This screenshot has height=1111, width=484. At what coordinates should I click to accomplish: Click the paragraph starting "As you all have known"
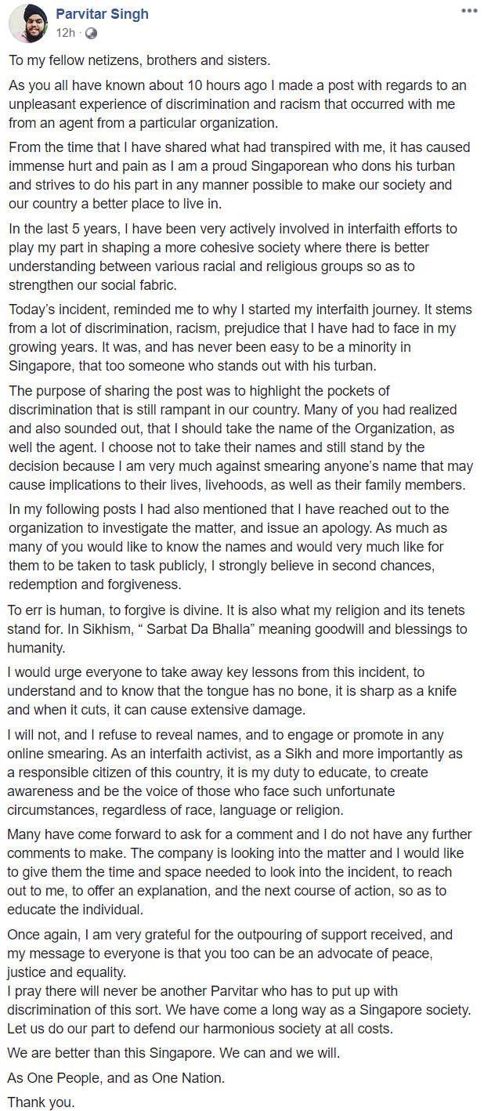[x=235, y=104]
